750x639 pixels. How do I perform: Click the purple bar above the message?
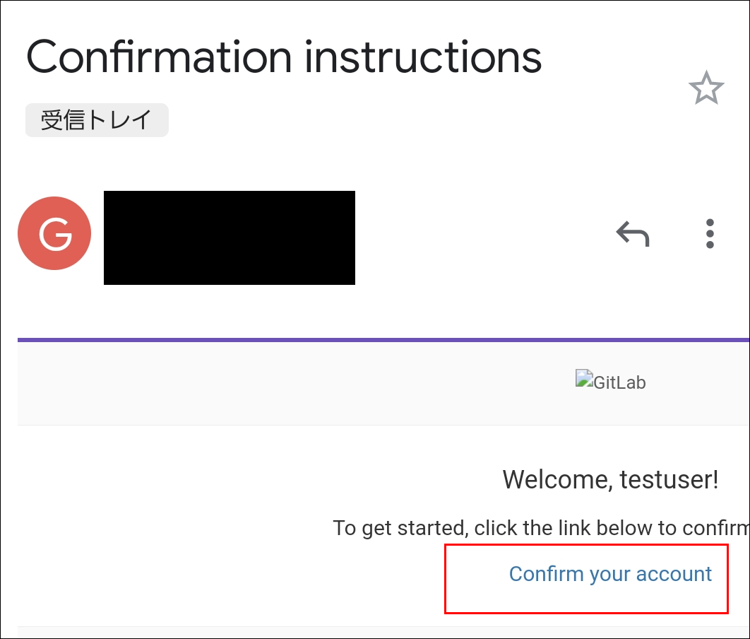(381, 340)
